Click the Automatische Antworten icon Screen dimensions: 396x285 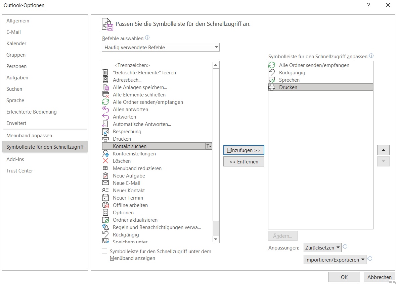click(x=105, y=124)
